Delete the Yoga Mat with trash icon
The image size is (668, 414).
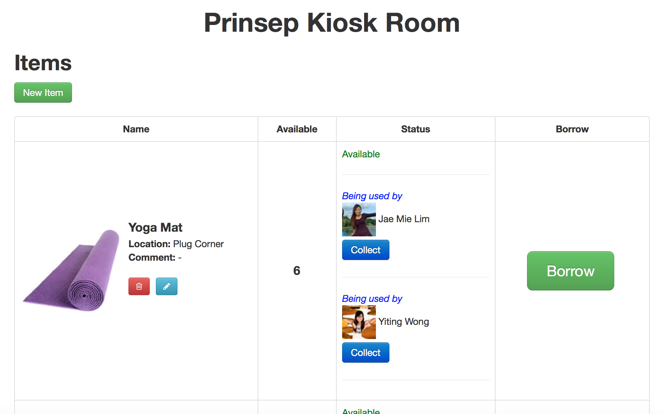point(139,286)
